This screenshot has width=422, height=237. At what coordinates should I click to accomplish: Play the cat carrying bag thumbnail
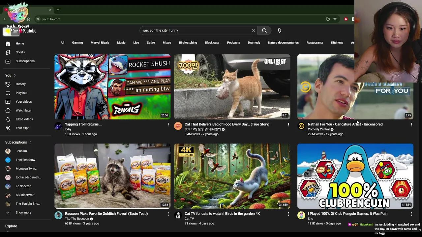click(x=232, y=87)
